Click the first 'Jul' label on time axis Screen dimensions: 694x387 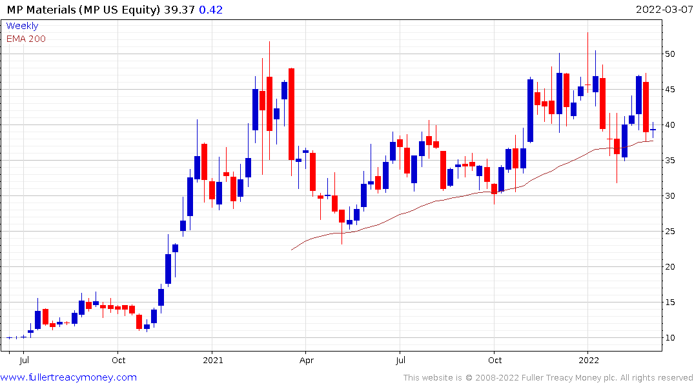25,360
